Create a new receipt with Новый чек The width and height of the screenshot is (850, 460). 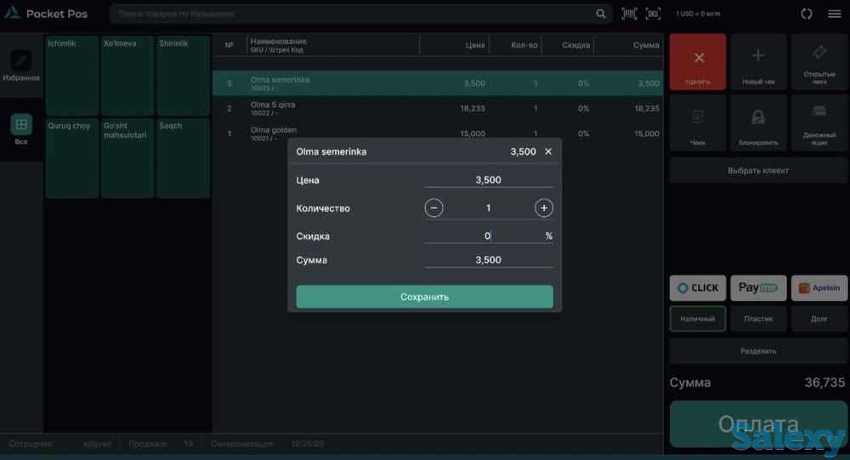758,62
